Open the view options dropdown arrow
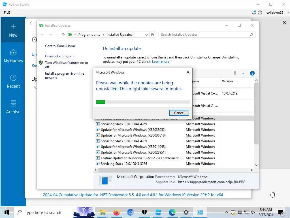 [243, 73]
